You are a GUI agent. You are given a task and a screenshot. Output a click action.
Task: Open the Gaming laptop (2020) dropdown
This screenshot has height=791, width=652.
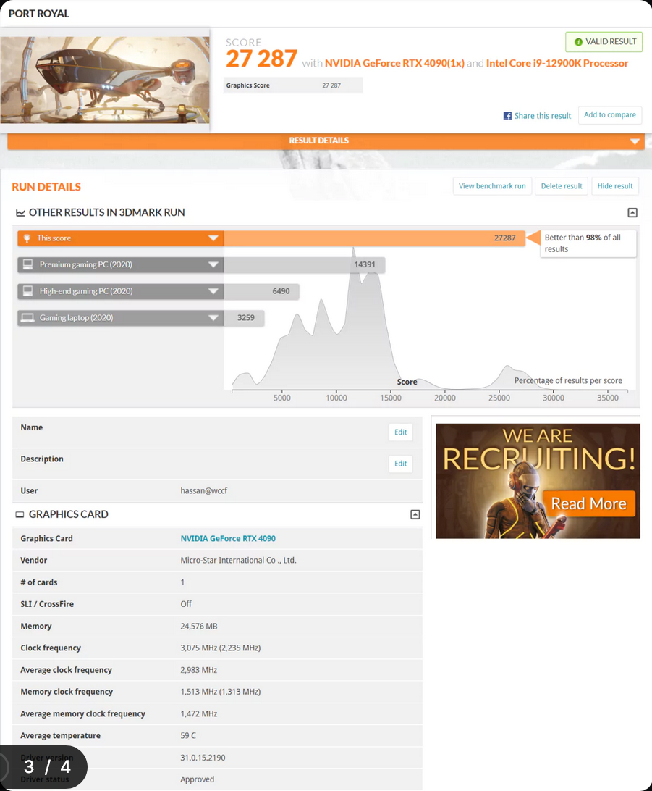coord(213,318)
